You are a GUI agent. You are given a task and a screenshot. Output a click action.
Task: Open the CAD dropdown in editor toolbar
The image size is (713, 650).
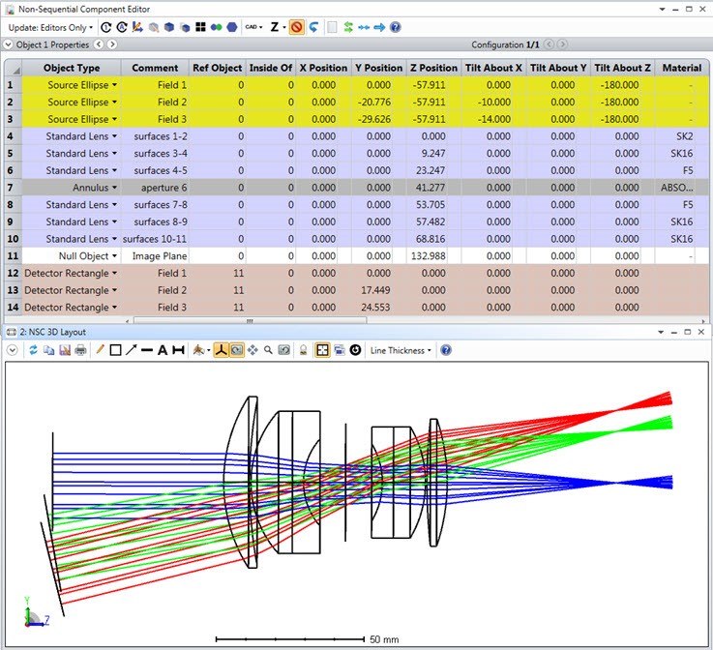pyautogui.click(x=253, y=28)
